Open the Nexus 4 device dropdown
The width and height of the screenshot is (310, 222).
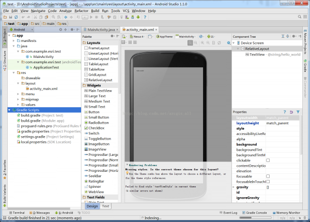(137, 36)
